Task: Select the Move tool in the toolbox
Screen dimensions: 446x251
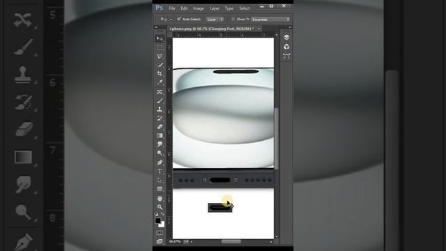Action: pyautogui.click(x=160, y=39)
